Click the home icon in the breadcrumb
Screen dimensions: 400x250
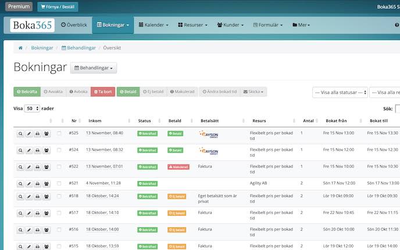coord(20,48)
